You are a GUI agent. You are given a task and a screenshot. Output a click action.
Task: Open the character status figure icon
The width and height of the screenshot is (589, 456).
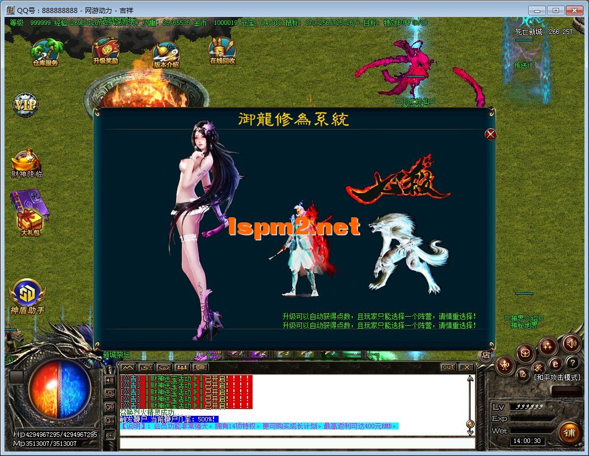tap(505, 365)
